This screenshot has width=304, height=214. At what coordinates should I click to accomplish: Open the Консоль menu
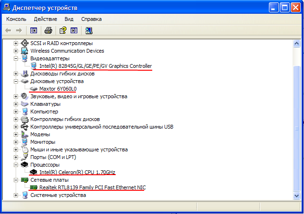17,19
